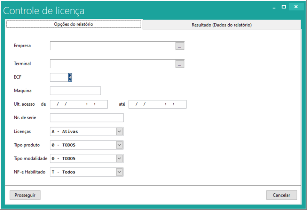Focus the Empresa text field
This screenshot has height=210, width=307.
(112, 46)
